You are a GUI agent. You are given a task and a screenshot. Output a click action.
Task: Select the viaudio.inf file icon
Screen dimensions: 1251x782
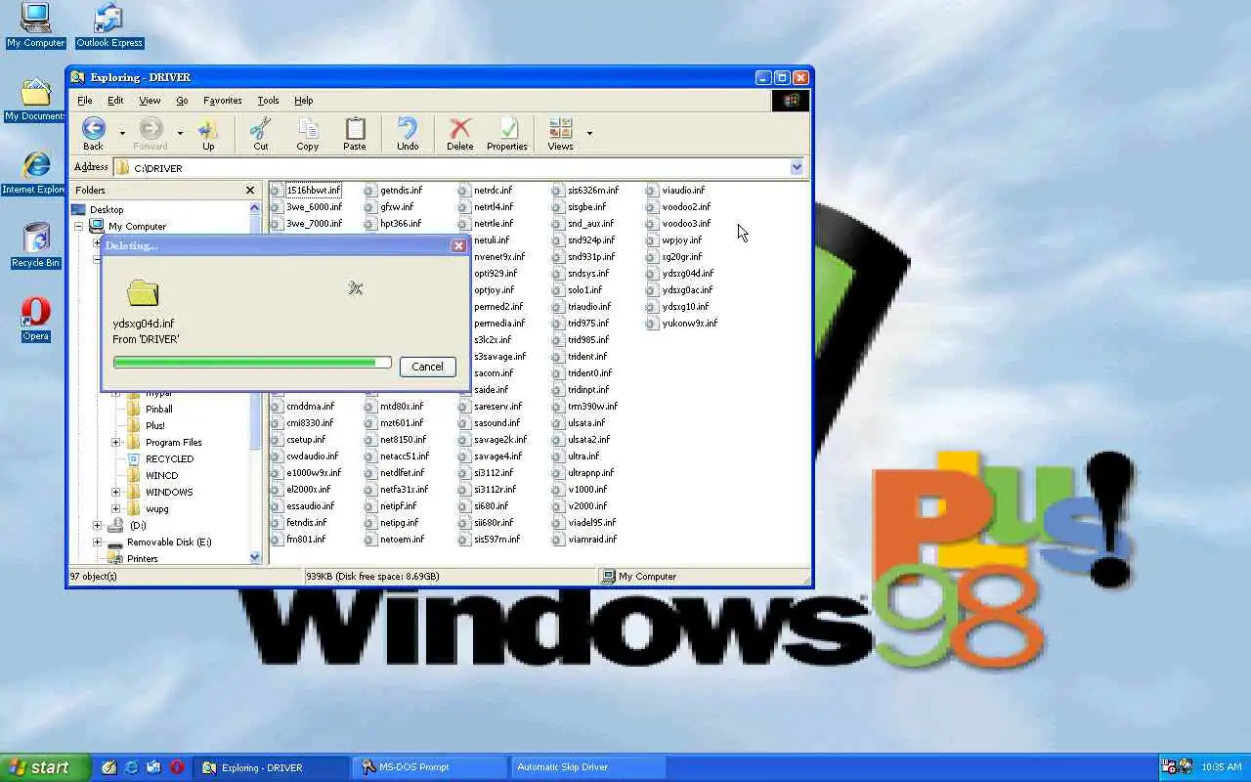[652, 191]
